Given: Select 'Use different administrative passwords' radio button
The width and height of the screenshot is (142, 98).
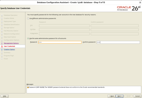Looking at the screenshot, I should (x=28, y=19).
